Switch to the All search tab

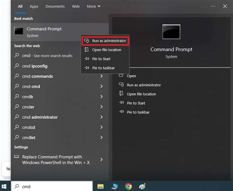pyautogui.click(x=20, y=6)
